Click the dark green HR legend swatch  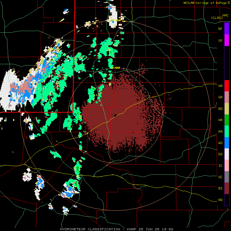[227, 120]
